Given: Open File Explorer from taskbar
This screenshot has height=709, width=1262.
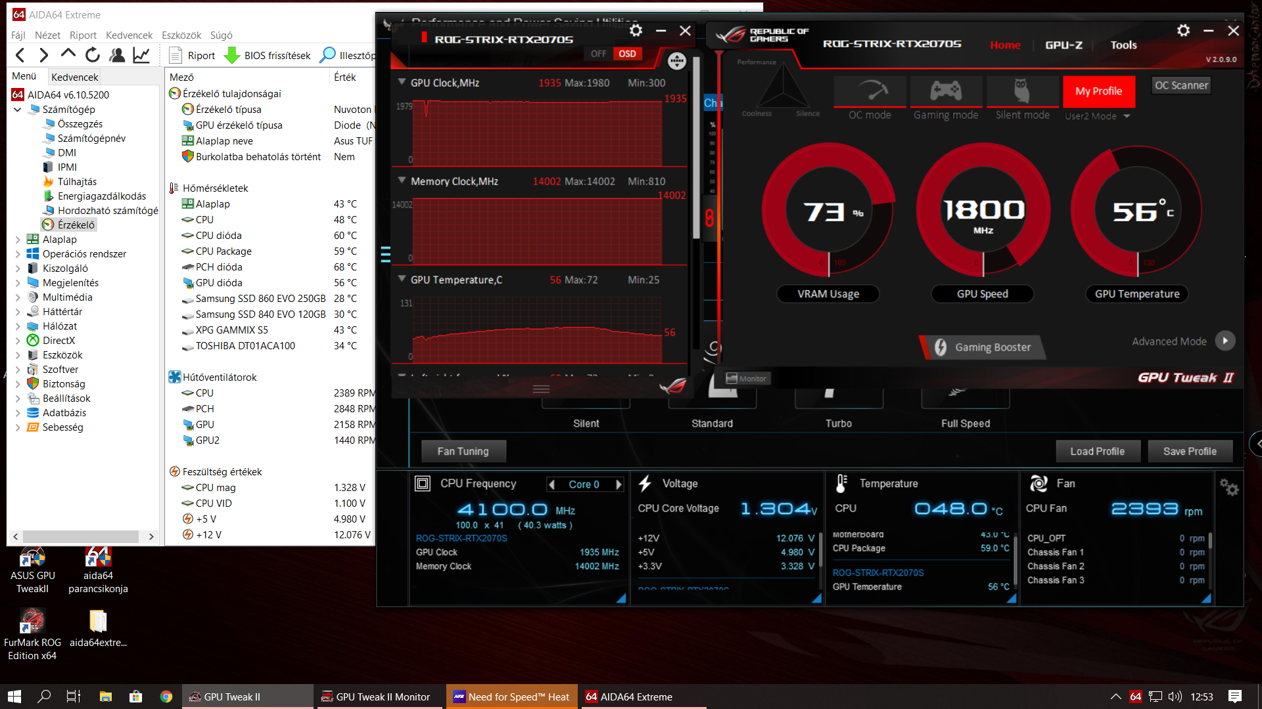Looking at the screenshot, I should [x=105, y=697].
